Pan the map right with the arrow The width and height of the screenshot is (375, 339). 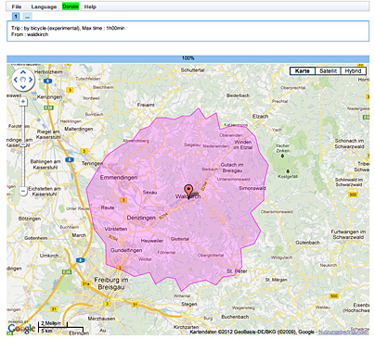click(x=31, y=80)
